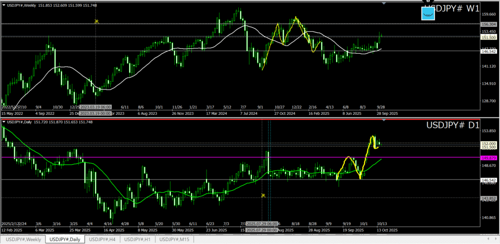This screenshot has width=500, height=244.
Task: Click the 143.852 price label on Daily chart
Action: tap(489, 198)
